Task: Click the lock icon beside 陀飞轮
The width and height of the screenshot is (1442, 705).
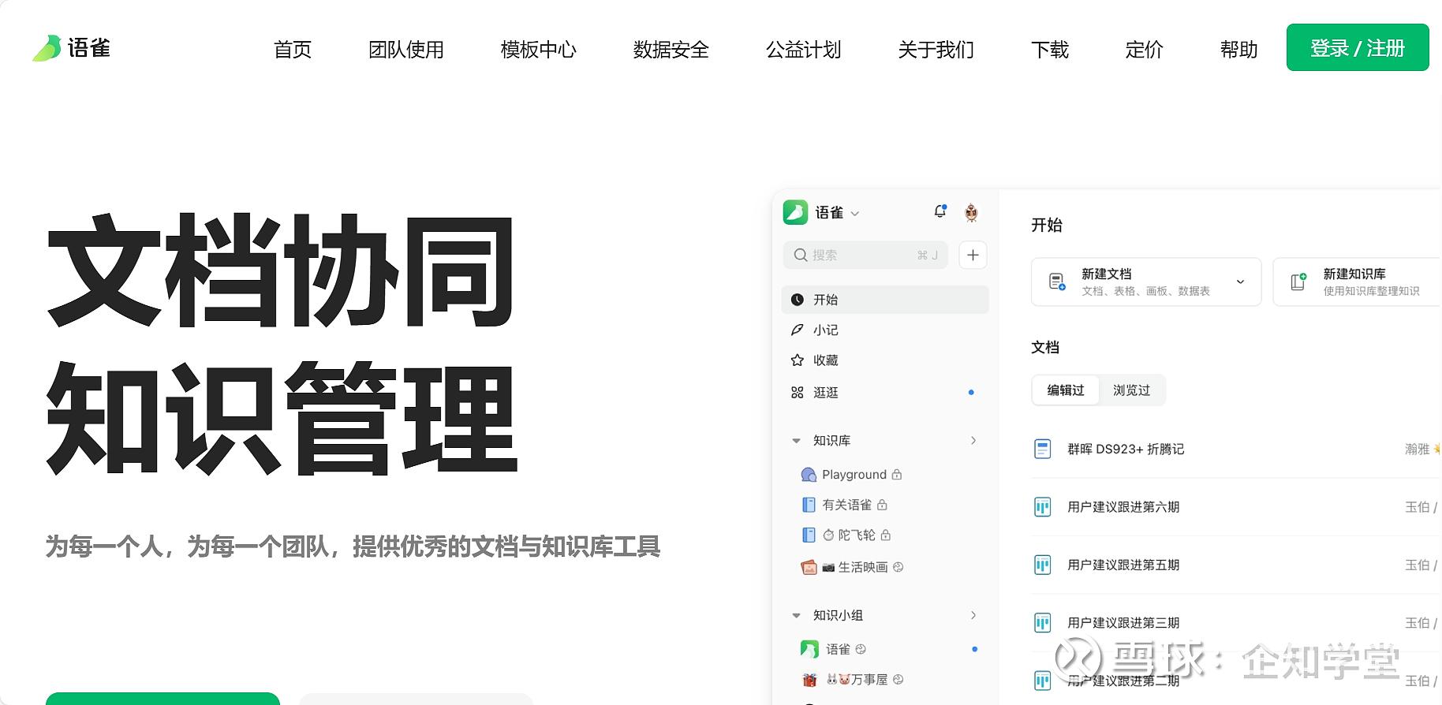Action: (886, 535)
